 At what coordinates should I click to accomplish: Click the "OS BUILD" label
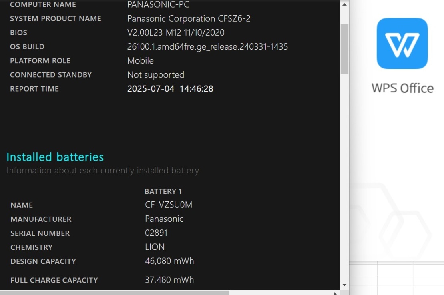tap(27, 47)
